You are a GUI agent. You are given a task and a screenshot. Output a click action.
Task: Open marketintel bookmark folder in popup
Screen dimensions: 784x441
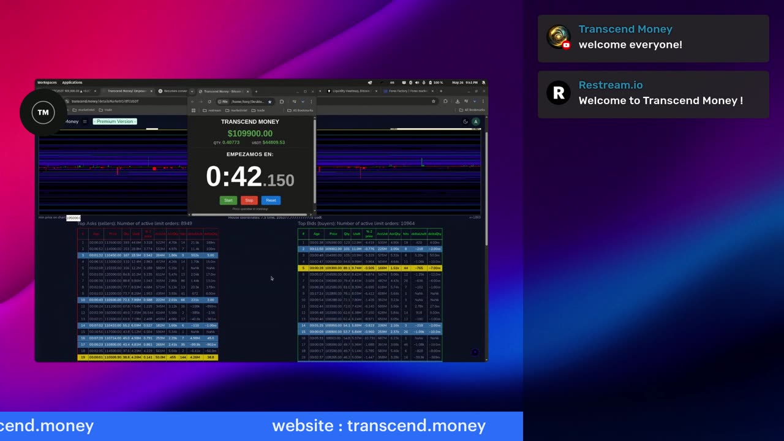[236, 110]
